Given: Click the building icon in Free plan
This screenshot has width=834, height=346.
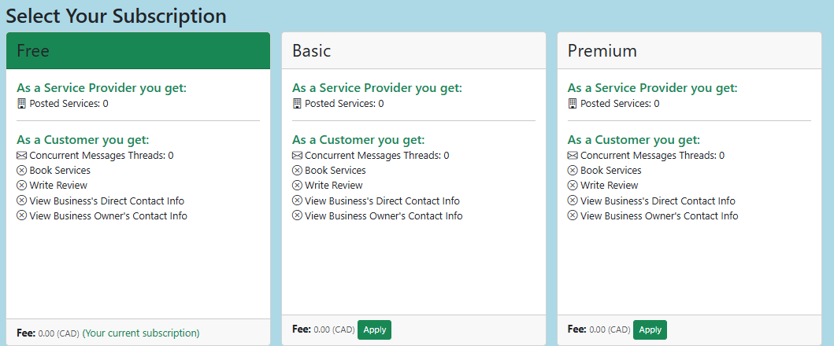Looking at the screenshot, I should [21, 103].
